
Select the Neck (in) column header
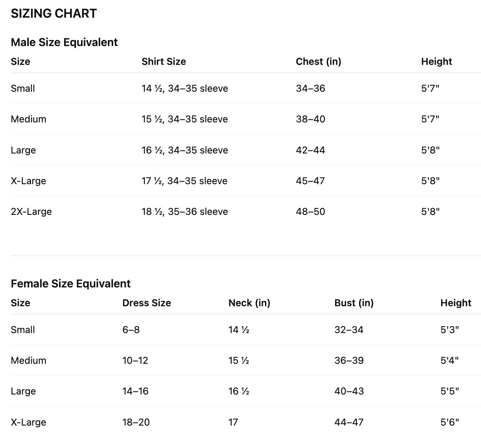point(249,303)
